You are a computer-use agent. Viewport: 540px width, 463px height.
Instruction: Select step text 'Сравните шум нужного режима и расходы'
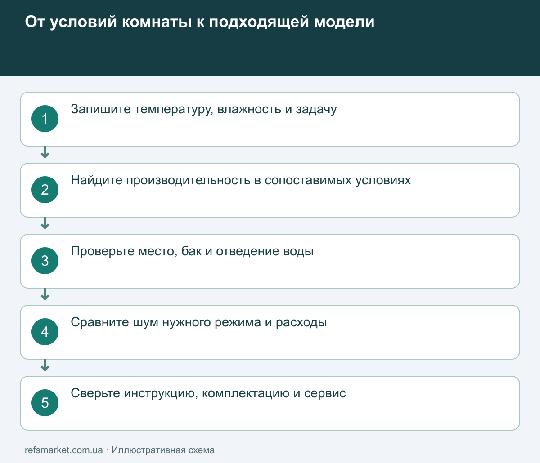coord(199,322)
